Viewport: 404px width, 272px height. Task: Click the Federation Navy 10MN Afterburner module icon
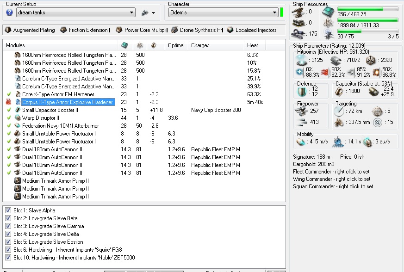point(18,126)
